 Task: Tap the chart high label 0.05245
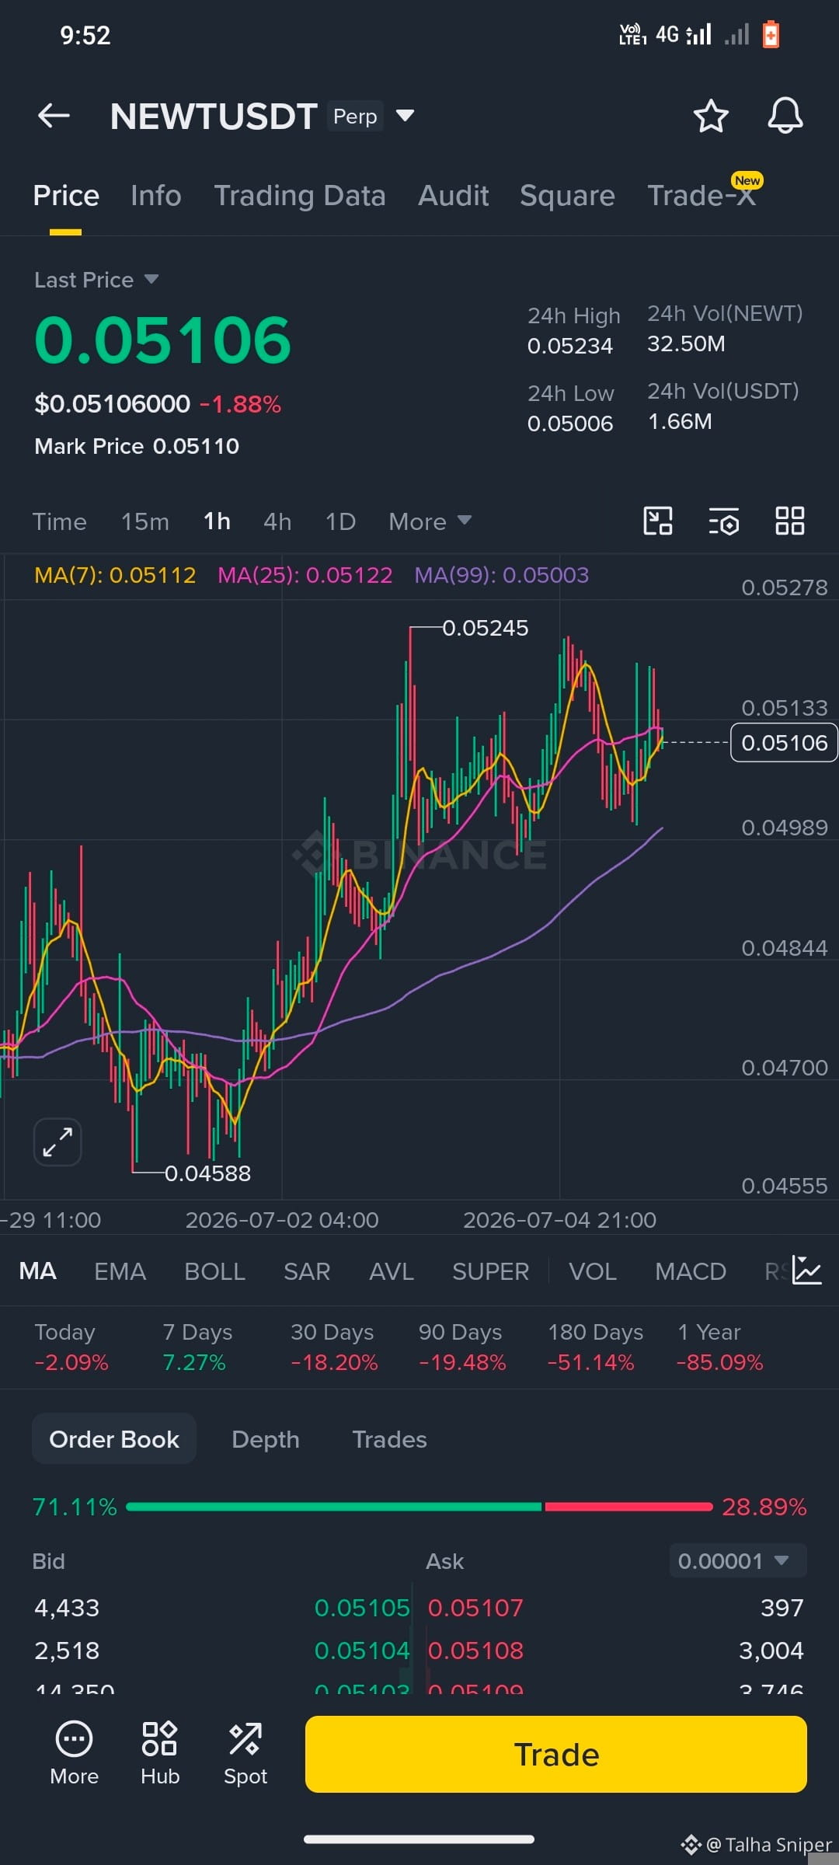[x=485, y=628]
